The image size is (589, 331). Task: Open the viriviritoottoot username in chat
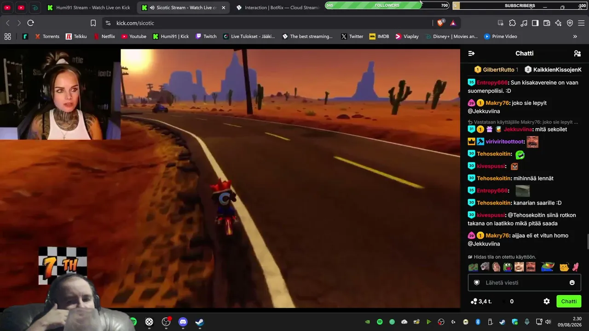pyautogui.click(x=505, y=142)
